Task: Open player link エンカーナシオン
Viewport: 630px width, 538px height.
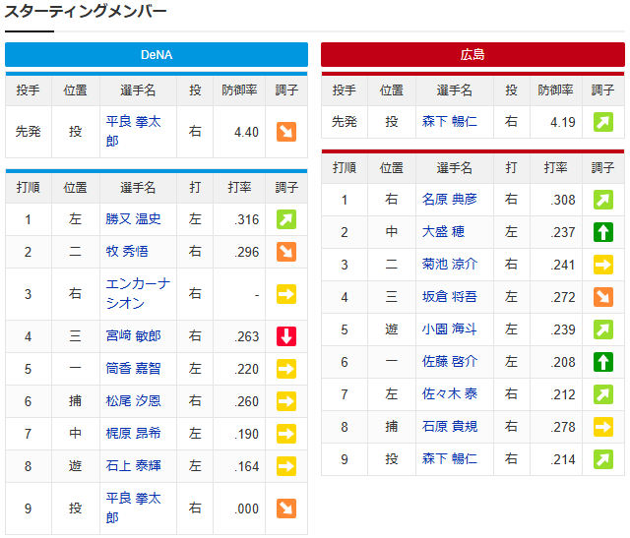Action: click(138, 293)
